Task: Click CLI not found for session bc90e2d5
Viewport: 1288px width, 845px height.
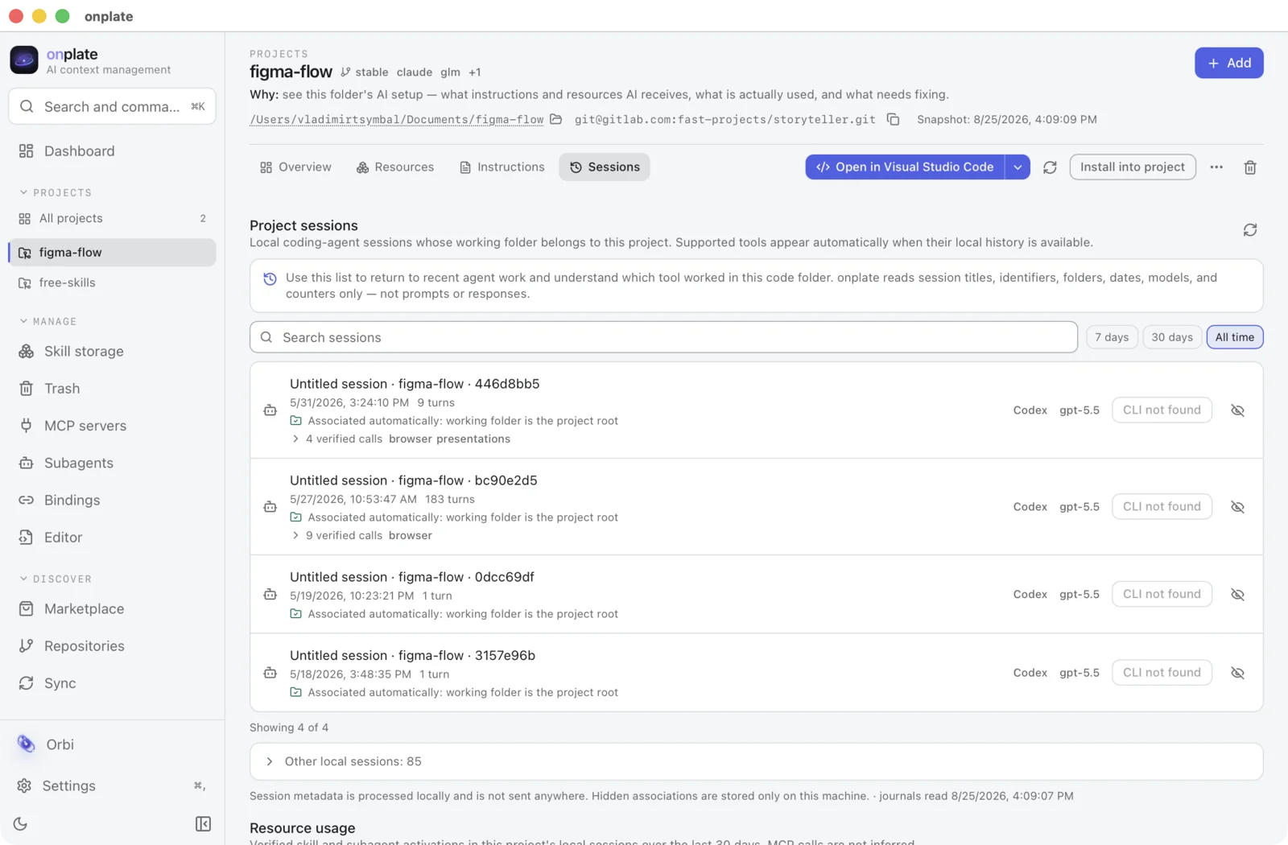Action: point(1162,506)
